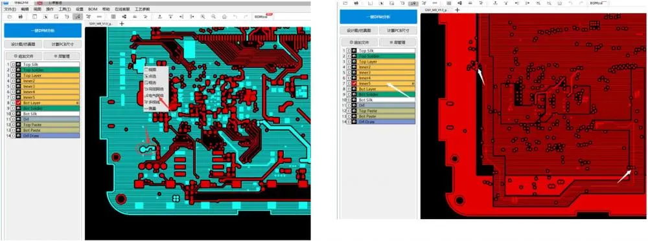Screen dimensions: 648x241
Task: Tick checkbox for Inner2 in left window
Action: (13, 81)
